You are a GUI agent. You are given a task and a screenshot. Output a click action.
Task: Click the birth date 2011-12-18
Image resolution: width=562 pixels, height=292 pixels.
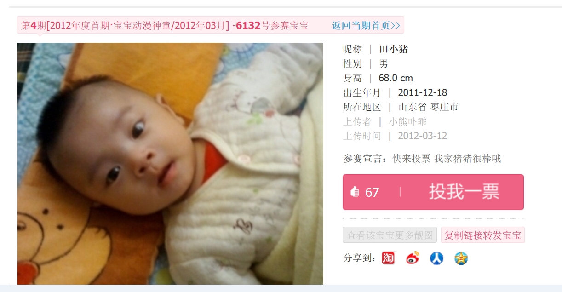click(422, 92)
